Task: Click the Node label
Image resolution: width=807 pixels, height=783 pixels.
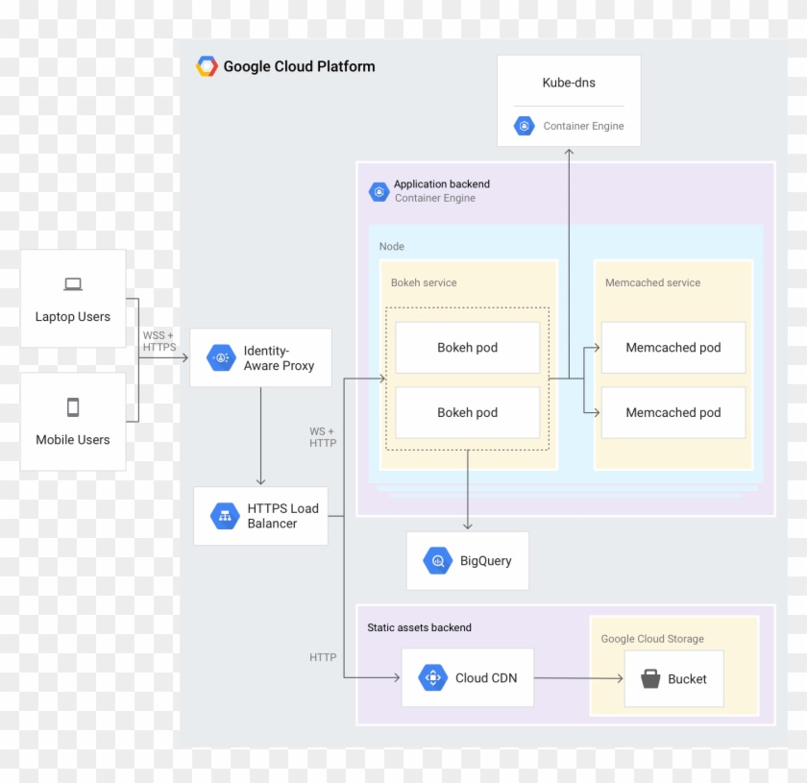Action: click(392, 247)
